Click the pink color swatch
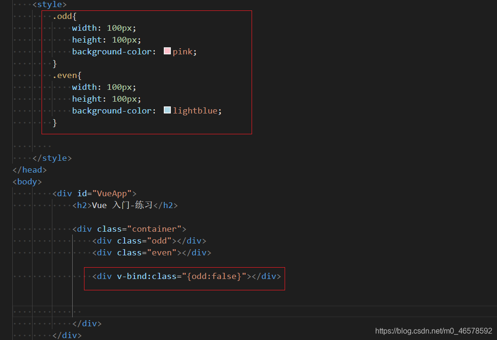The height and width of the screenshot is (340, 497). (x=168, y=51)
